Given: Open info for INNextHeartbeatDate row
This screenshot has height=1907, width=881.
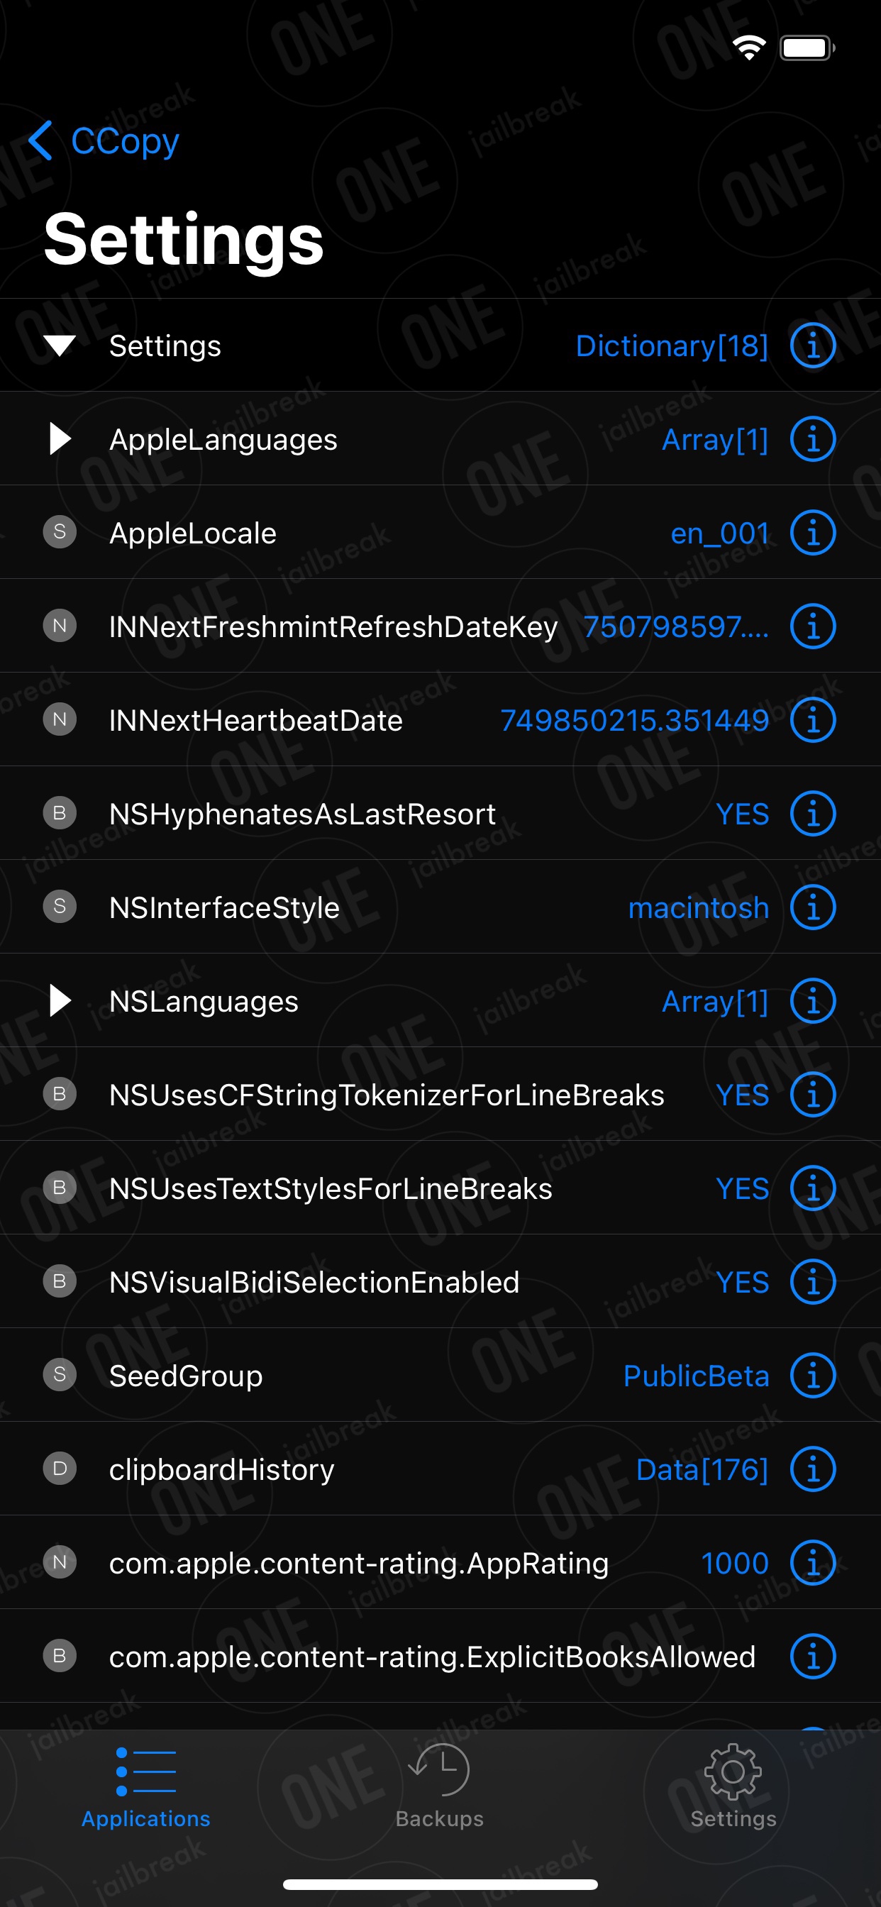Looking at the screenshot, I should click(x=812, y=719).
